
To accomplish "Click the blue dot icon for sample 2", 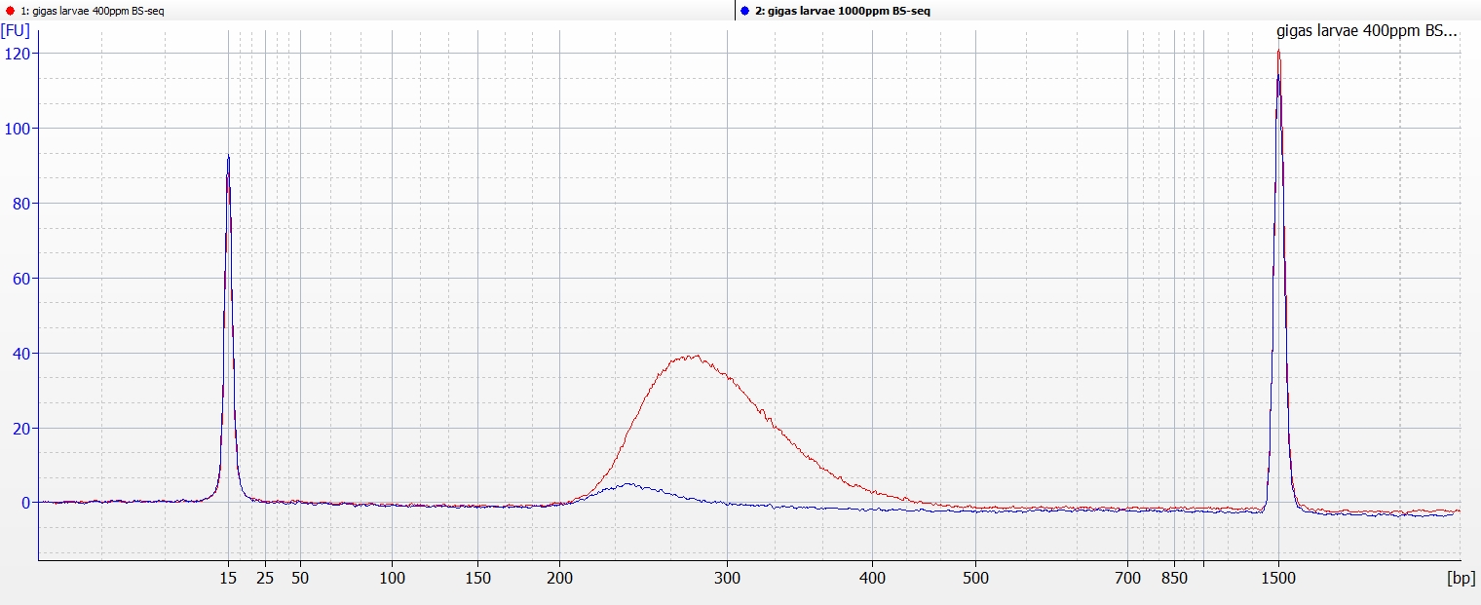I will 744,10.
